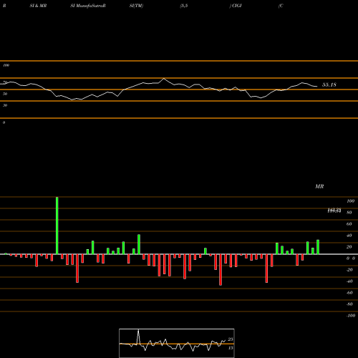The height and width of the screenshot is (358, 358).
Task: Click the 25 label in the mini chart
Action: pos(231,339)
